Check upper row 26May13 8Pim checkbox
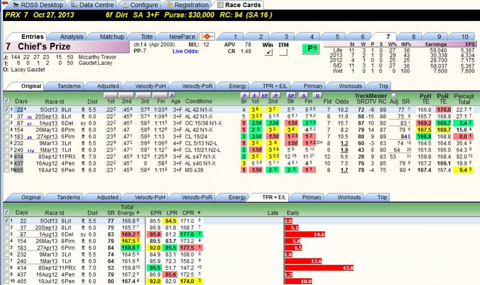 pos(6,129)
